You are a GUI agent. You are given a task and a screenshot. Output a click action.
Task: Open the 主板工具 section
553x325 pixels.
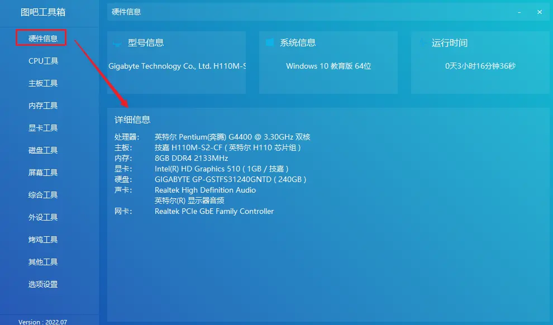tap(43, 83)
